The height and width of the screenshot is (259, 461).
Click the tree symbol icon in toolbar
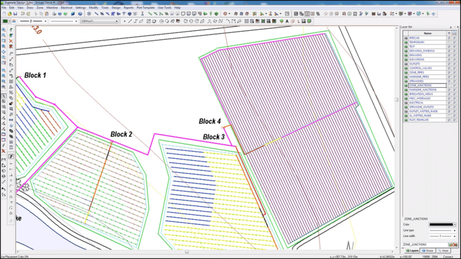coord(281,21)
